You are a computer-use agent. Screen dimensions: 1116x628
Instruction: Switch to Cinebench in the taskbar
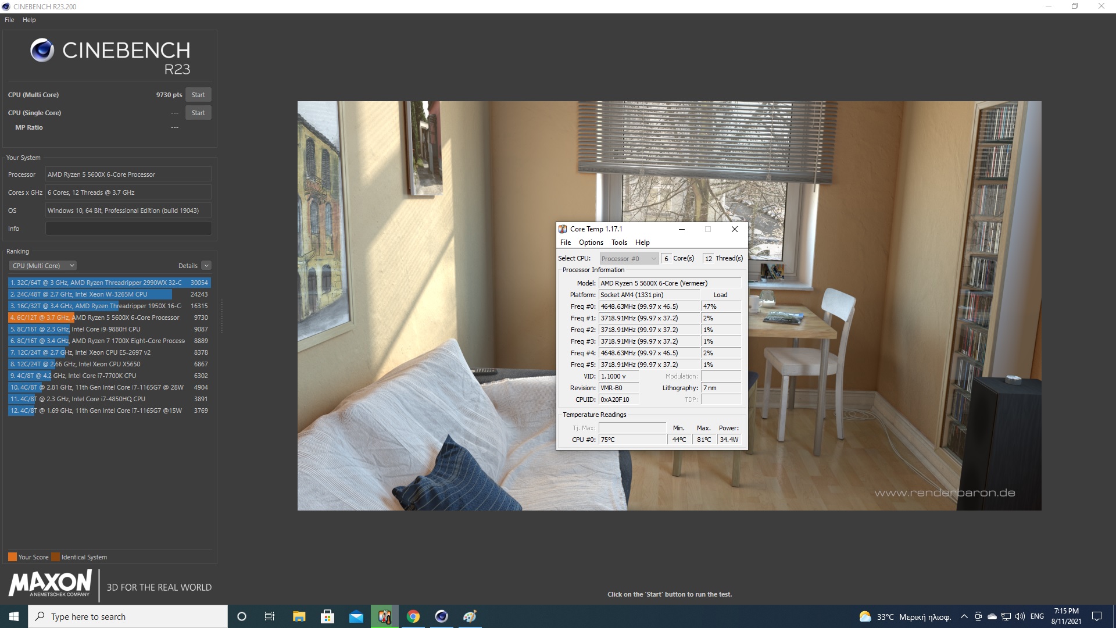tap(442, 616)
